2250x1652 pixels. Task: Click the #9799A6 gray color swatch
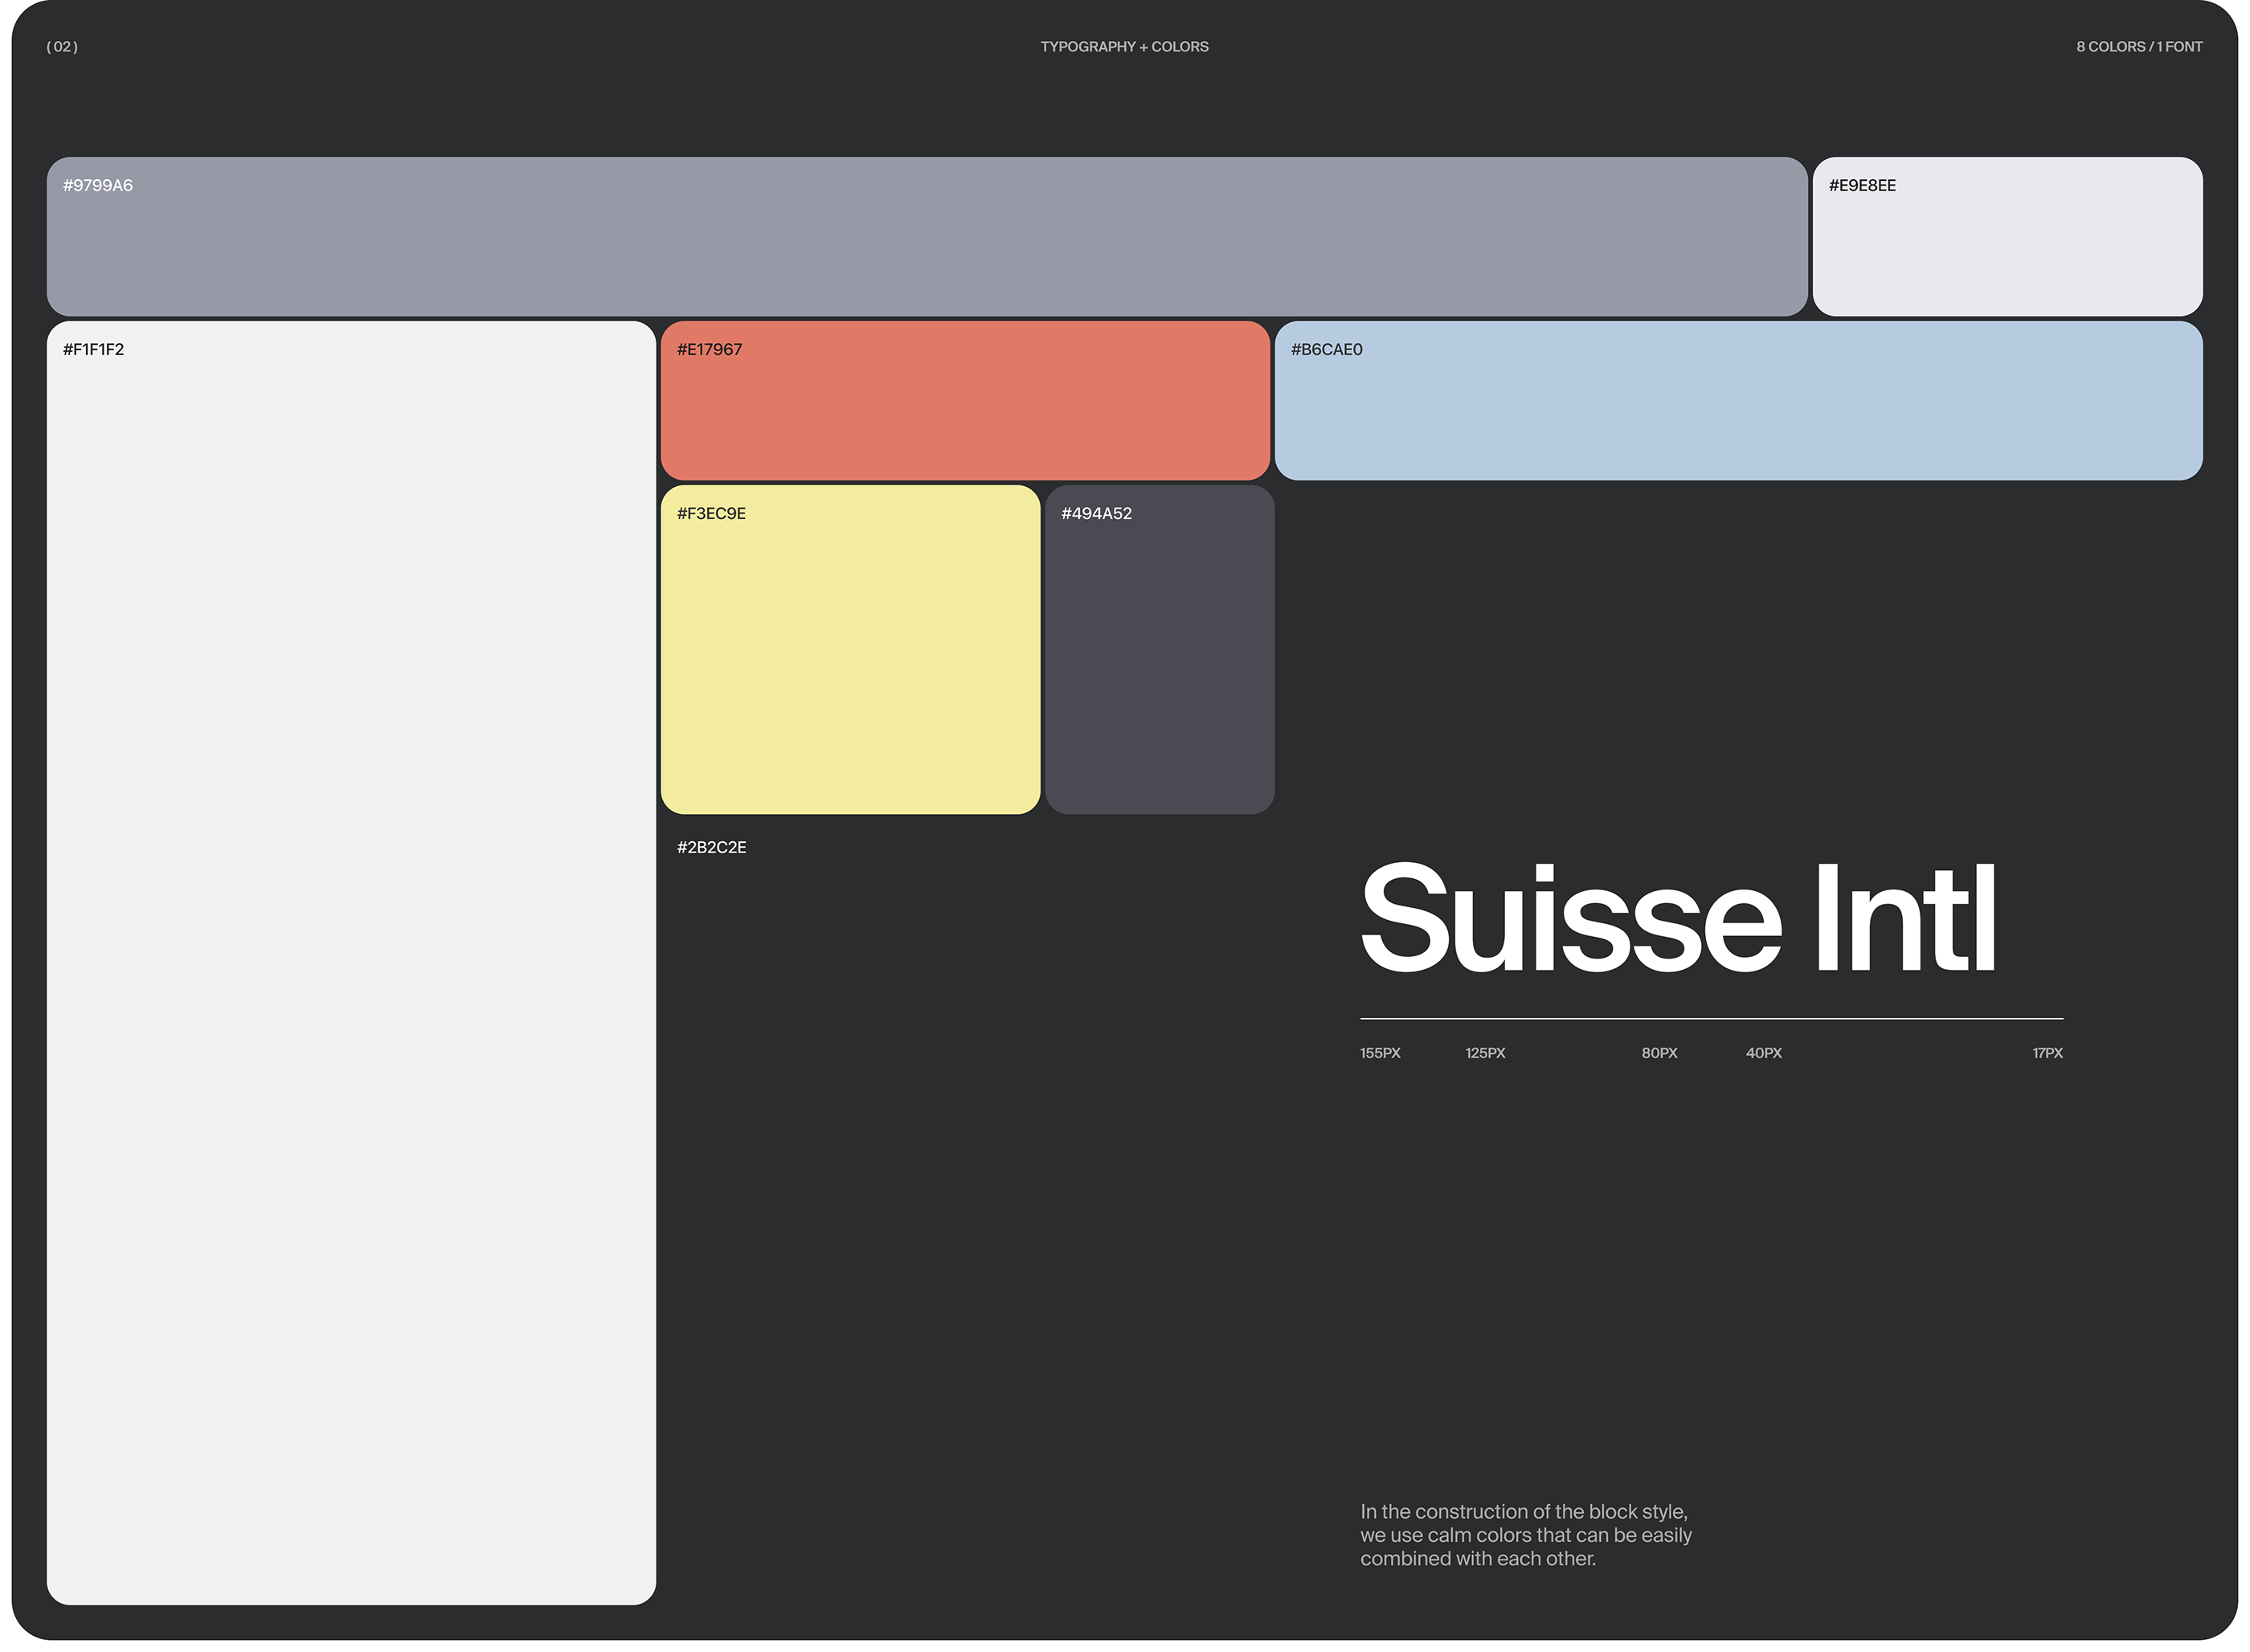pyautogui.click(x=926, y=237)
